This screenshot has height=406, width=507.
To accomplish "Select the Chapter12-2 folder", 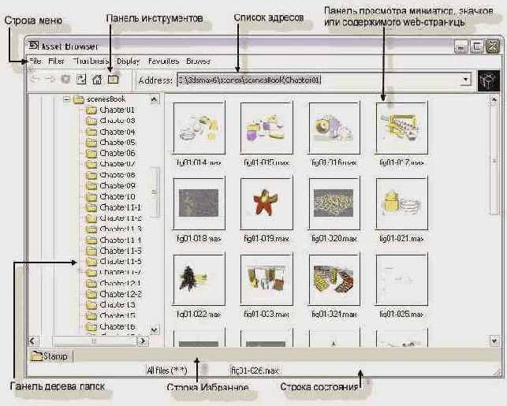I will (114, 294).
